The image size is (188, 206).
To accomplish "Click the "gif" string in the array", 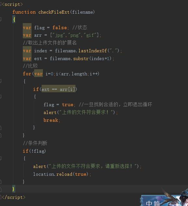I will click(90, 35).
